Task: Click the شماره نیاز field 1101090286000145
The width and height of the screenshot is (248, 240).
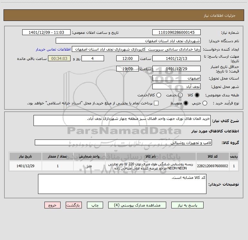Action: coord(176,32)
